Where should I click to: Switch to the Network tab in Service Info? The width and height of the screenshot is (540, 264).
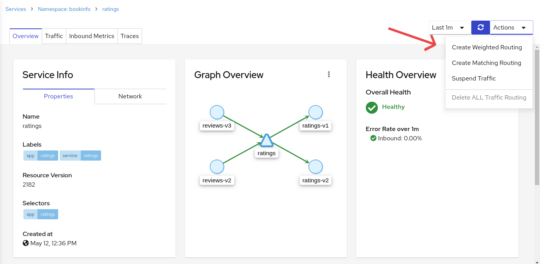(130, 96)
